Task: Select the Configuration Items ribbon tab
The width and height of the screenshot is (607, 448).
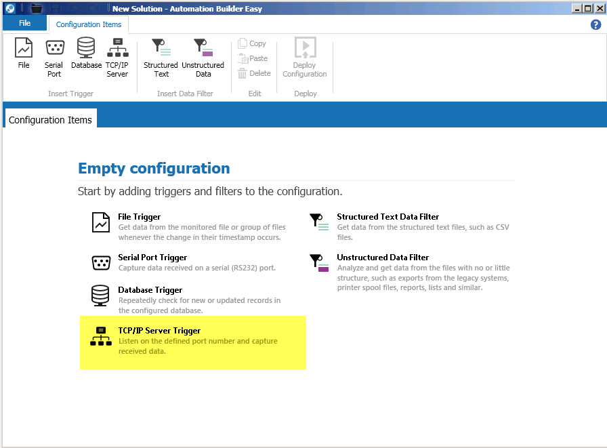Action: point(89,24)
